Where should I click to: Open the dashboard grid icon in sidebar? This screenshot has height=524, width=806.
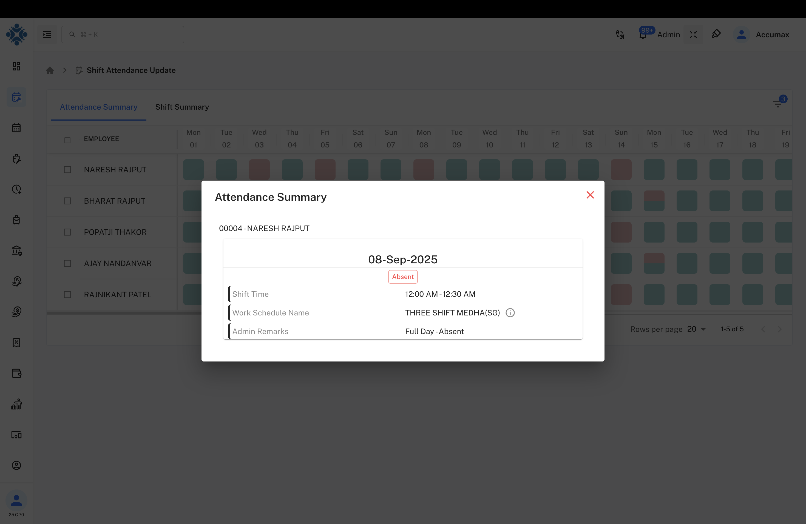pos(16,66)
